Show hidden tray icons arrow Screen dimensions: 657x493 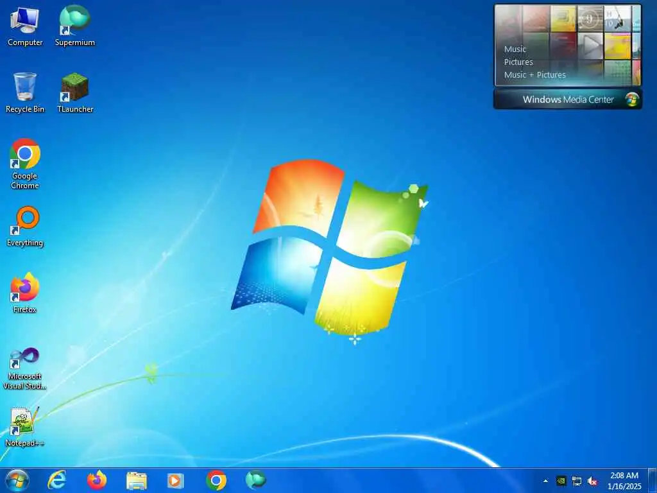point(545,481)
